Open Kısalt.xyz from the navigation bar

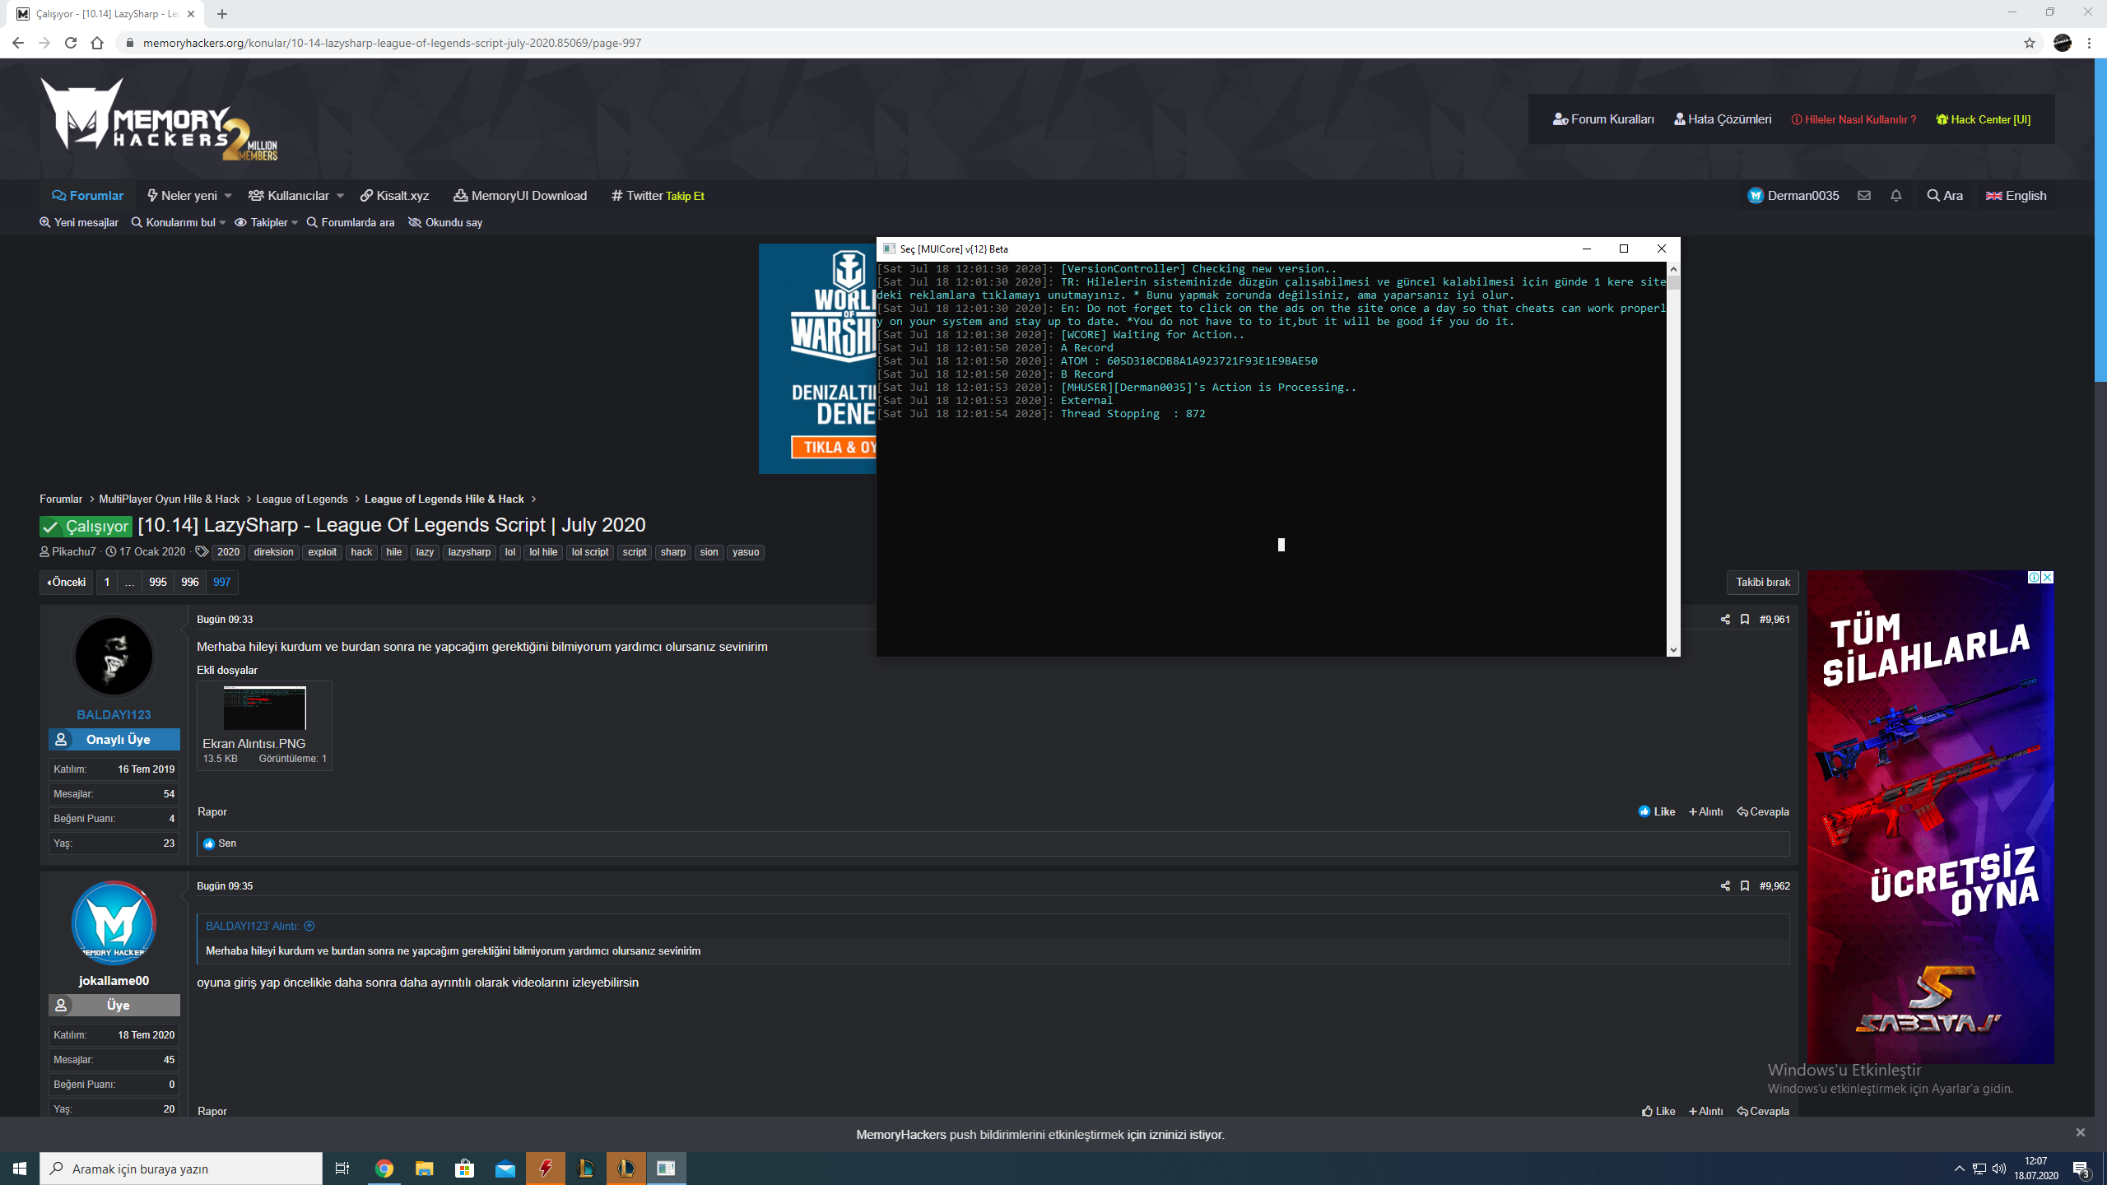[x=394, y=195]
